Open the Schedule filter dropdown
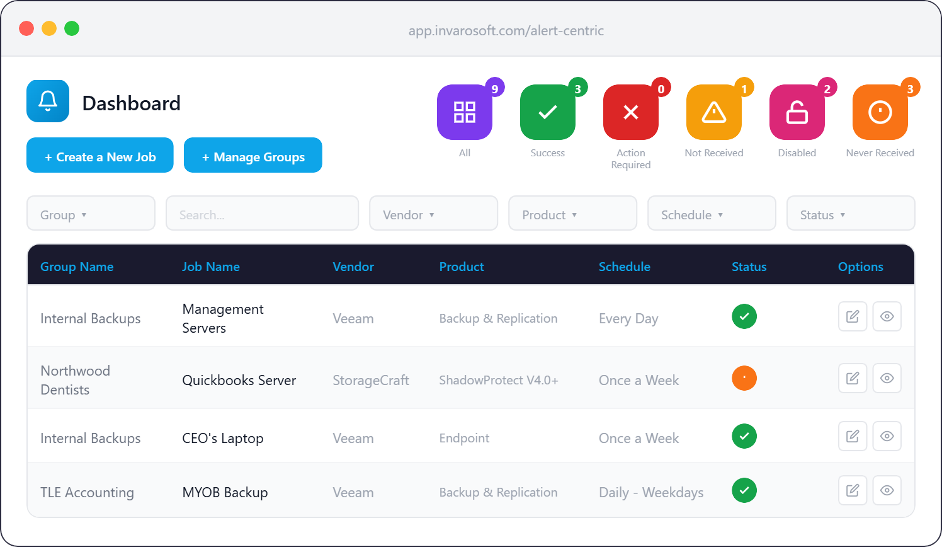942x547 pixels. [712, 213]
